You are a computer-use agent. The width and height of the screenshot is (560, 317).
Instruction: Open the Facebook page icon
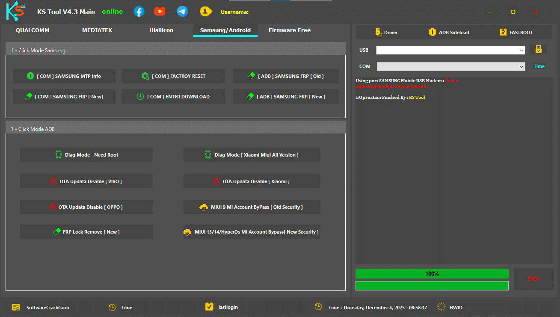click(139, 11)
